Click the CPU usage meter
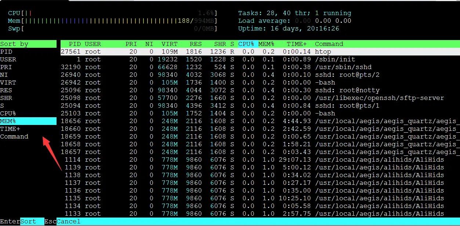 tap(110, 13)
